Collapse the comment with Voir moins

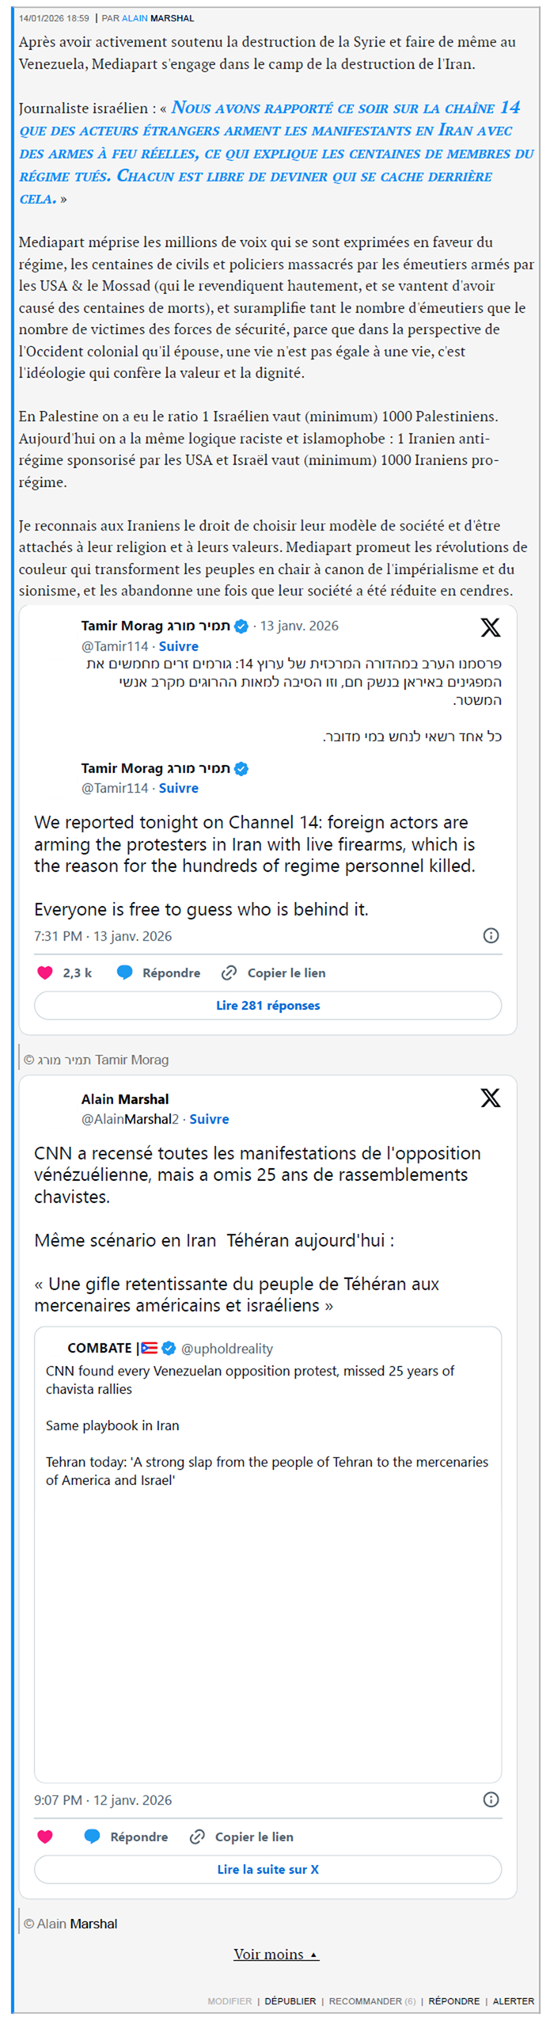pos(275,1955)
